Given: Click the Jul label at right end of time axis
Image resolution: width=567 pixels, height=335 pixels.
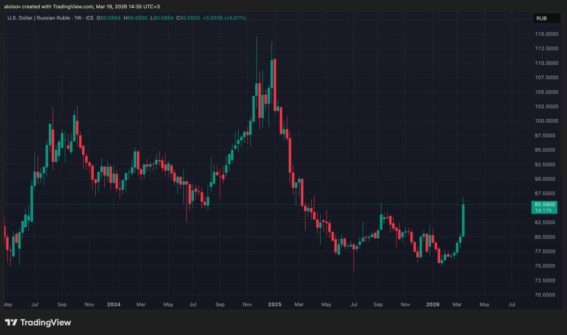Looking at the screenshot, I should (x=512, y=305).
